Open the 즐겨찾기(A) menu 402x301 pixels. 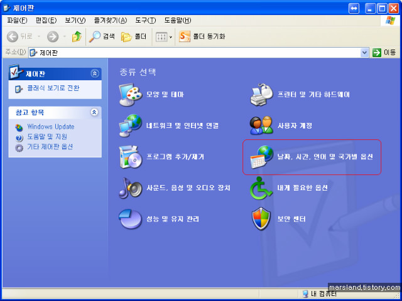pyautogui.click(x=111, y=20)
